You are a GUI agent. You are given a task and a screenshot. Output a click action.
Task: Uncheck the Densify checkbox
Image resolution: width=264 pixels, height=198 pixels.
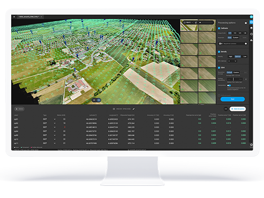coord(219,52)
